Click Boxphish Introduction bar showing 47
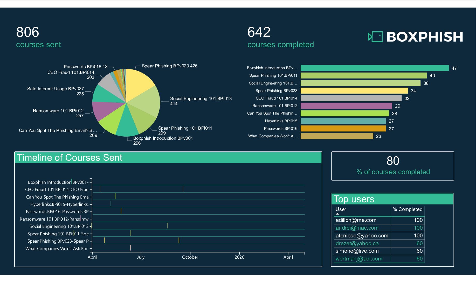476x282 pixels. point(374,68)
